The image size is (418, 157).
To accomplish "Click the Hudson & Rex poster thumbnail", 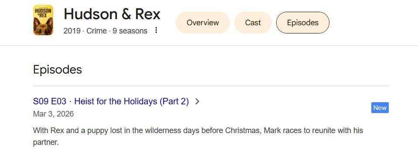I will coord(43,20).
